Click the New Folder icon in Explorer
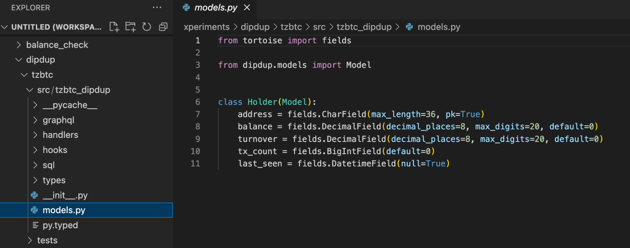Viewport: 630px width, 248px height. pos(130,27)
